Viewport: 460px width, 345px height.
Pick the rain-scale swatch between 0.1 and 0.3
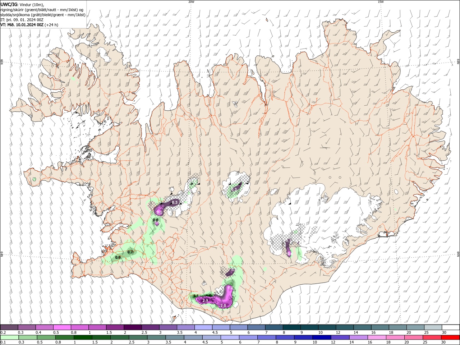(x=9, y=337)
